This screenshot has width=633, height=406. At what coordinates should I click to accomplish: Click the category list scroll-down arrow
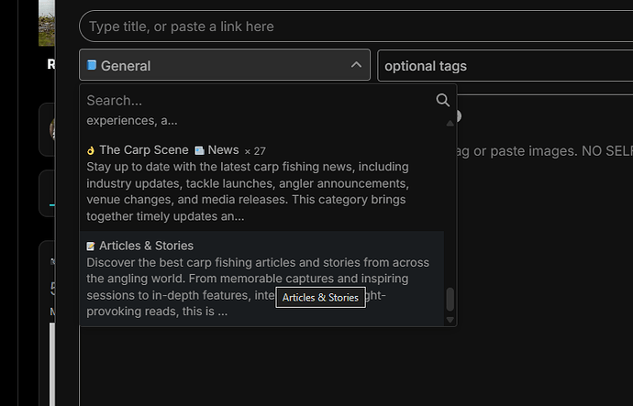(x=450, y=320)
